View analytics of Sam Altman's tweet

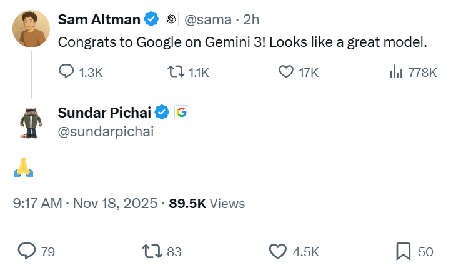click(x=395, y=72)
